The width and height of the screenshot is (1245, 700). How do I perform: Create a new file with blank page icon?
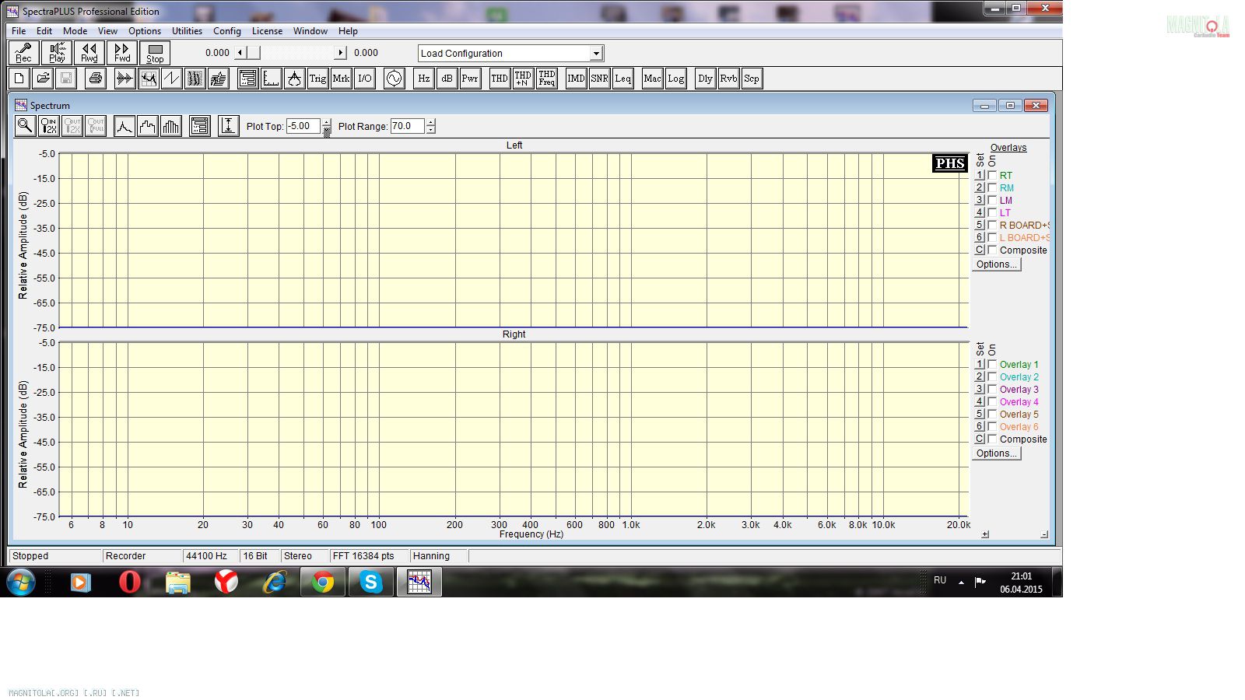coord(19,79)
